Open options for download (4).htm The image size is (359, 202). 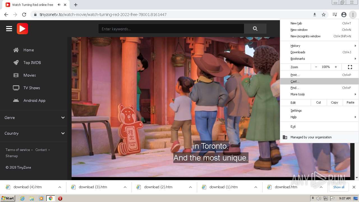[x=60, y=187]
